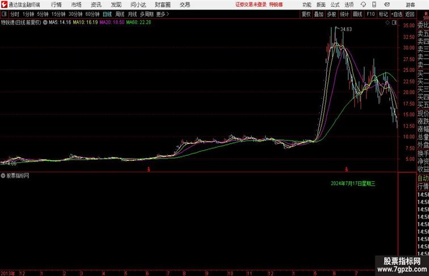
Task: Click the 2013年 label on time axis
Action: click(x=8, y=273)
